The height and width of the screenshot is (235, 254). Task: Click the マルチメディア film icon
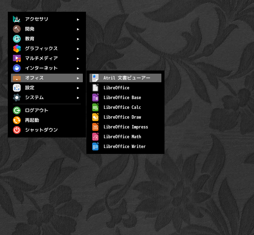click(x=17, y=58)
